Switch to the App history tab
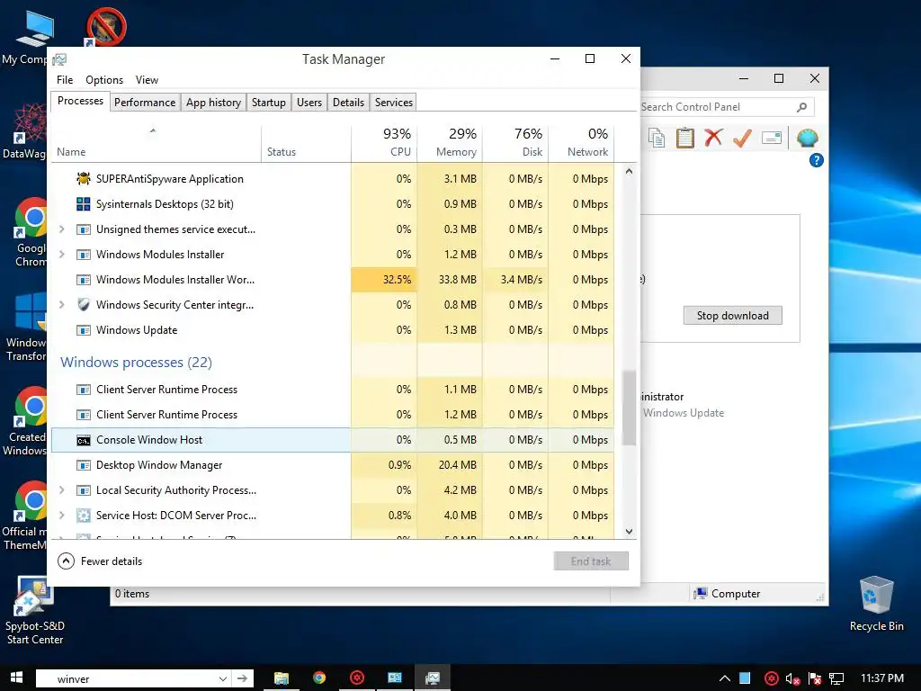This screenshot has width=921, height=691. click(x=213, y=103)
